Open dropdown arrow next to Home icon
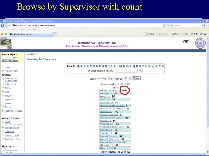The width and height of the screenshot is (209, 156). tap(156, 34)
